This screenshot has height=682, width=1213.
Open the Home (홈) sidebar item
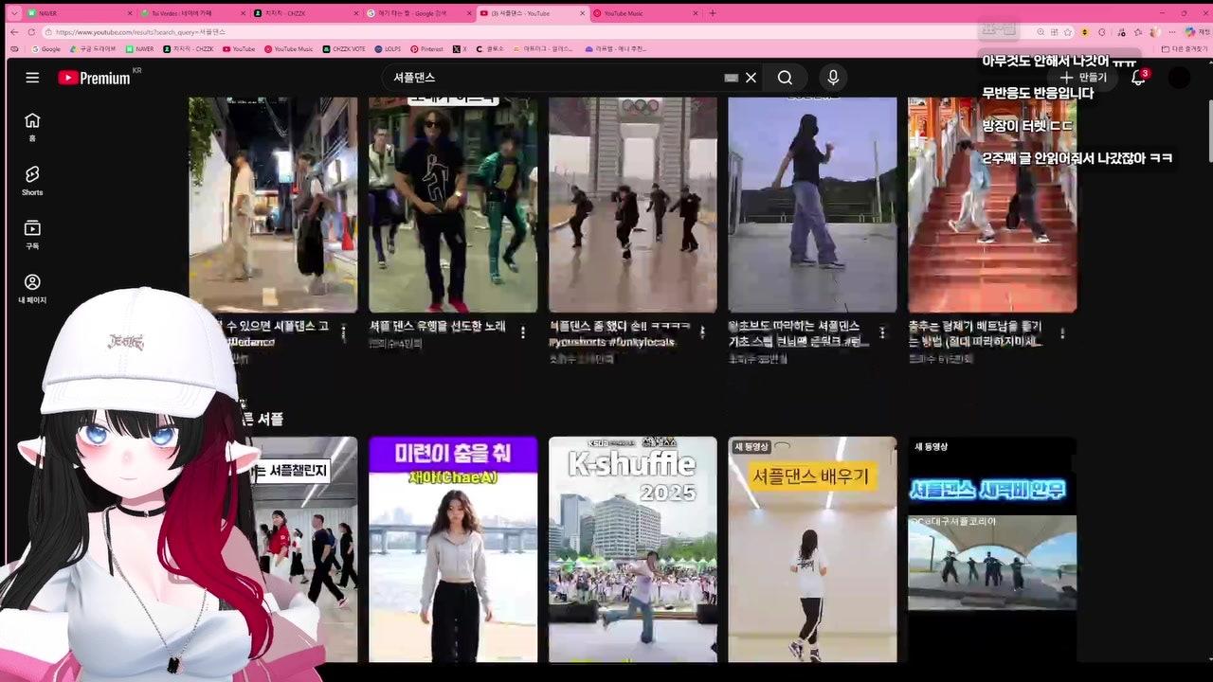pyautogui.click(x=32, y=126)
